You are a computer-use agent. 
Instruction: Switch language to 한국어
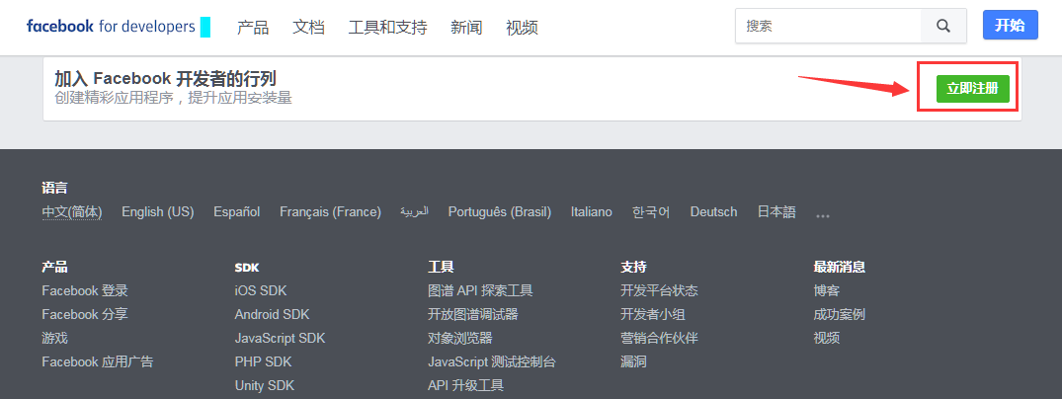tap(651, 212)
